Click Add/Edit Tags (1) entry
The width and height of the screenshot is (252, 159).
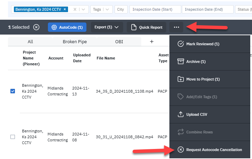click(210, 97)
